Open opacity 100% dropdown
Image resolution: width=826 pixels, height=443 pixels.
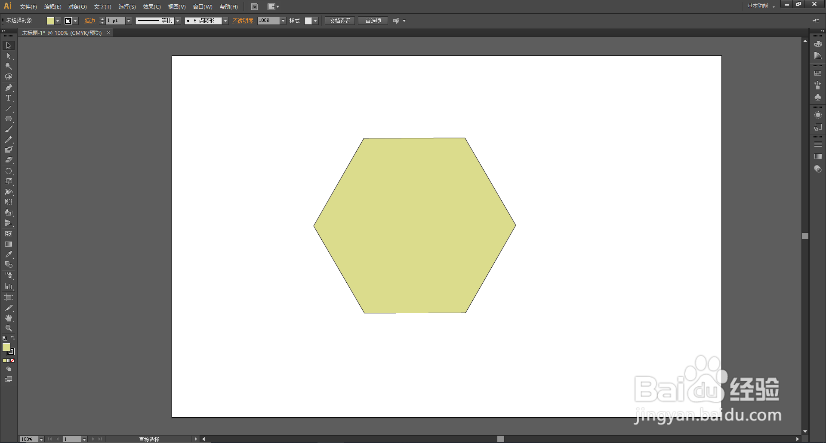coord(283,21)
